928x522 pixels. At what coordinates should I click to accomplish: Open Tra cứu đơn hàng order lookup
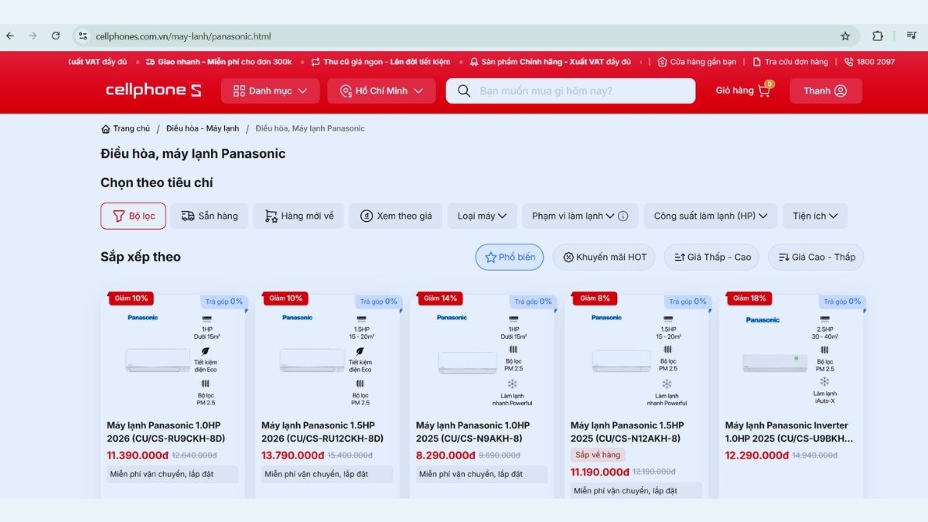pos(790,62)
